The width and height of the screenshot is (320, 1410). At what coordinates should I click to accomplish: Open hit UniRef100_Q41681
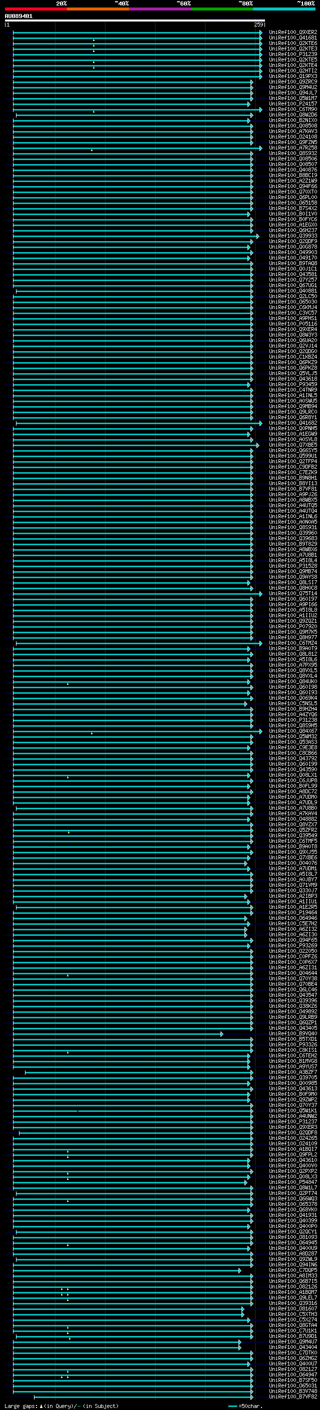tap(293, 38)
